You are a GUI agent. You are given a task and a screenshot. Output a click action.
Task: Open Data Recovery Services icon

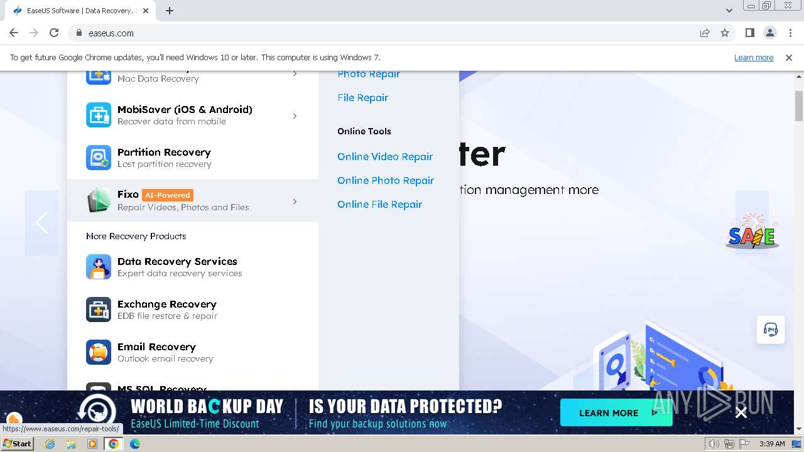pyautogui.click(x=99, y=267)
